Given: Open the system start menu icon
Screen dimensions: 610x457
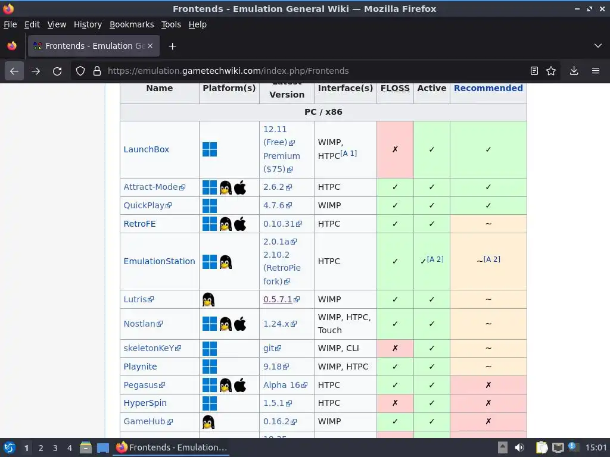Looking at the screenshot, I should tap(10, 447).
